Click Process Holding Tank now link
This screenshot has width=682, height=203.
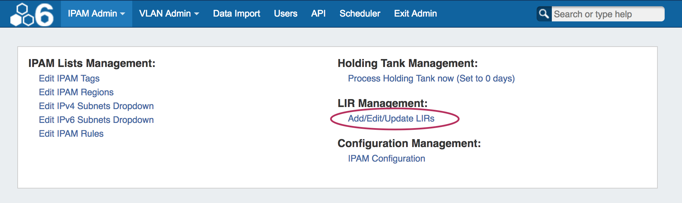pyautogui.click(x=431, y=78)
